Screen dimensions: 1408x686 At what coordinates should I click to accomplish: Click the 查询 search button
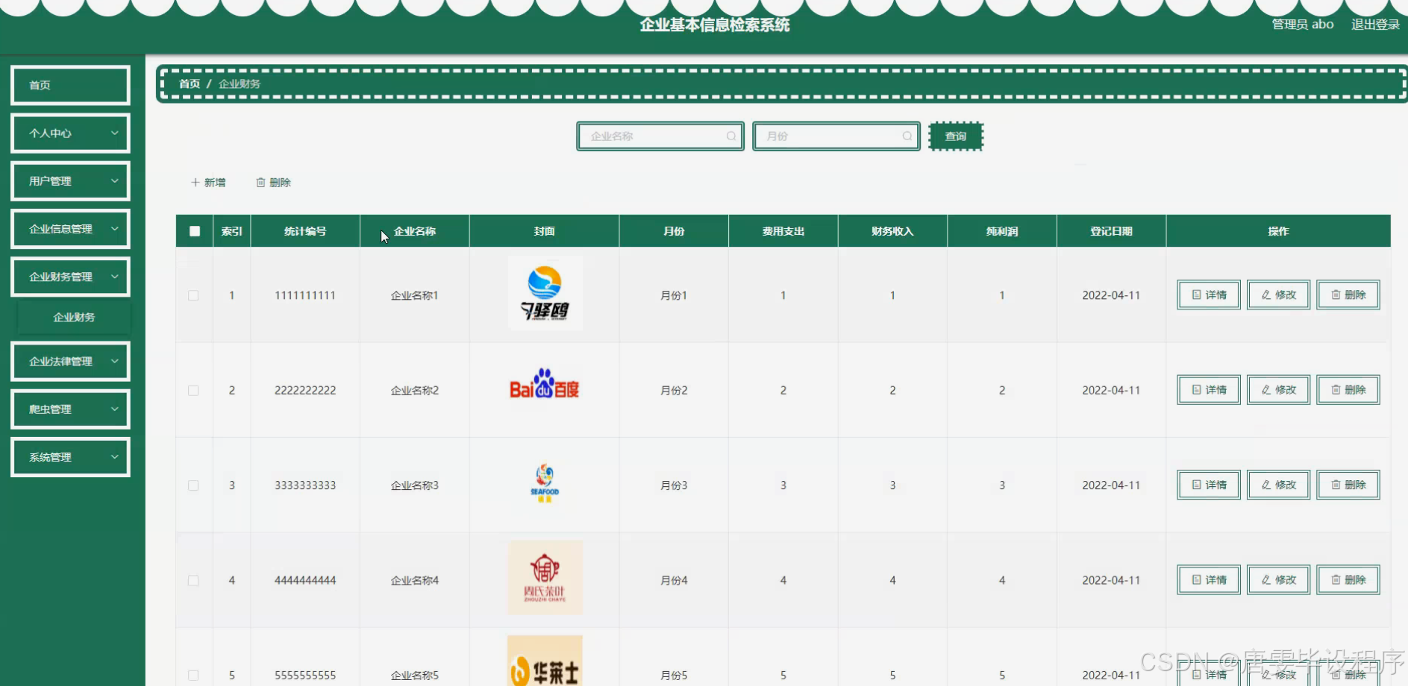click(x=956, y=136)
